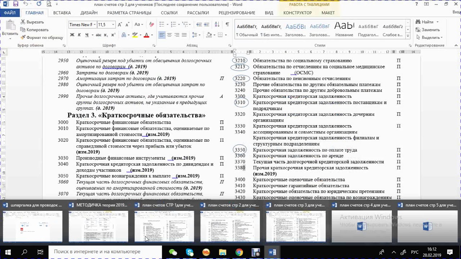Image resolution: width=461 pixels, height=259 pixels.
Task: Click the shading paint bucket icon
Action: [x=209, y=35]
